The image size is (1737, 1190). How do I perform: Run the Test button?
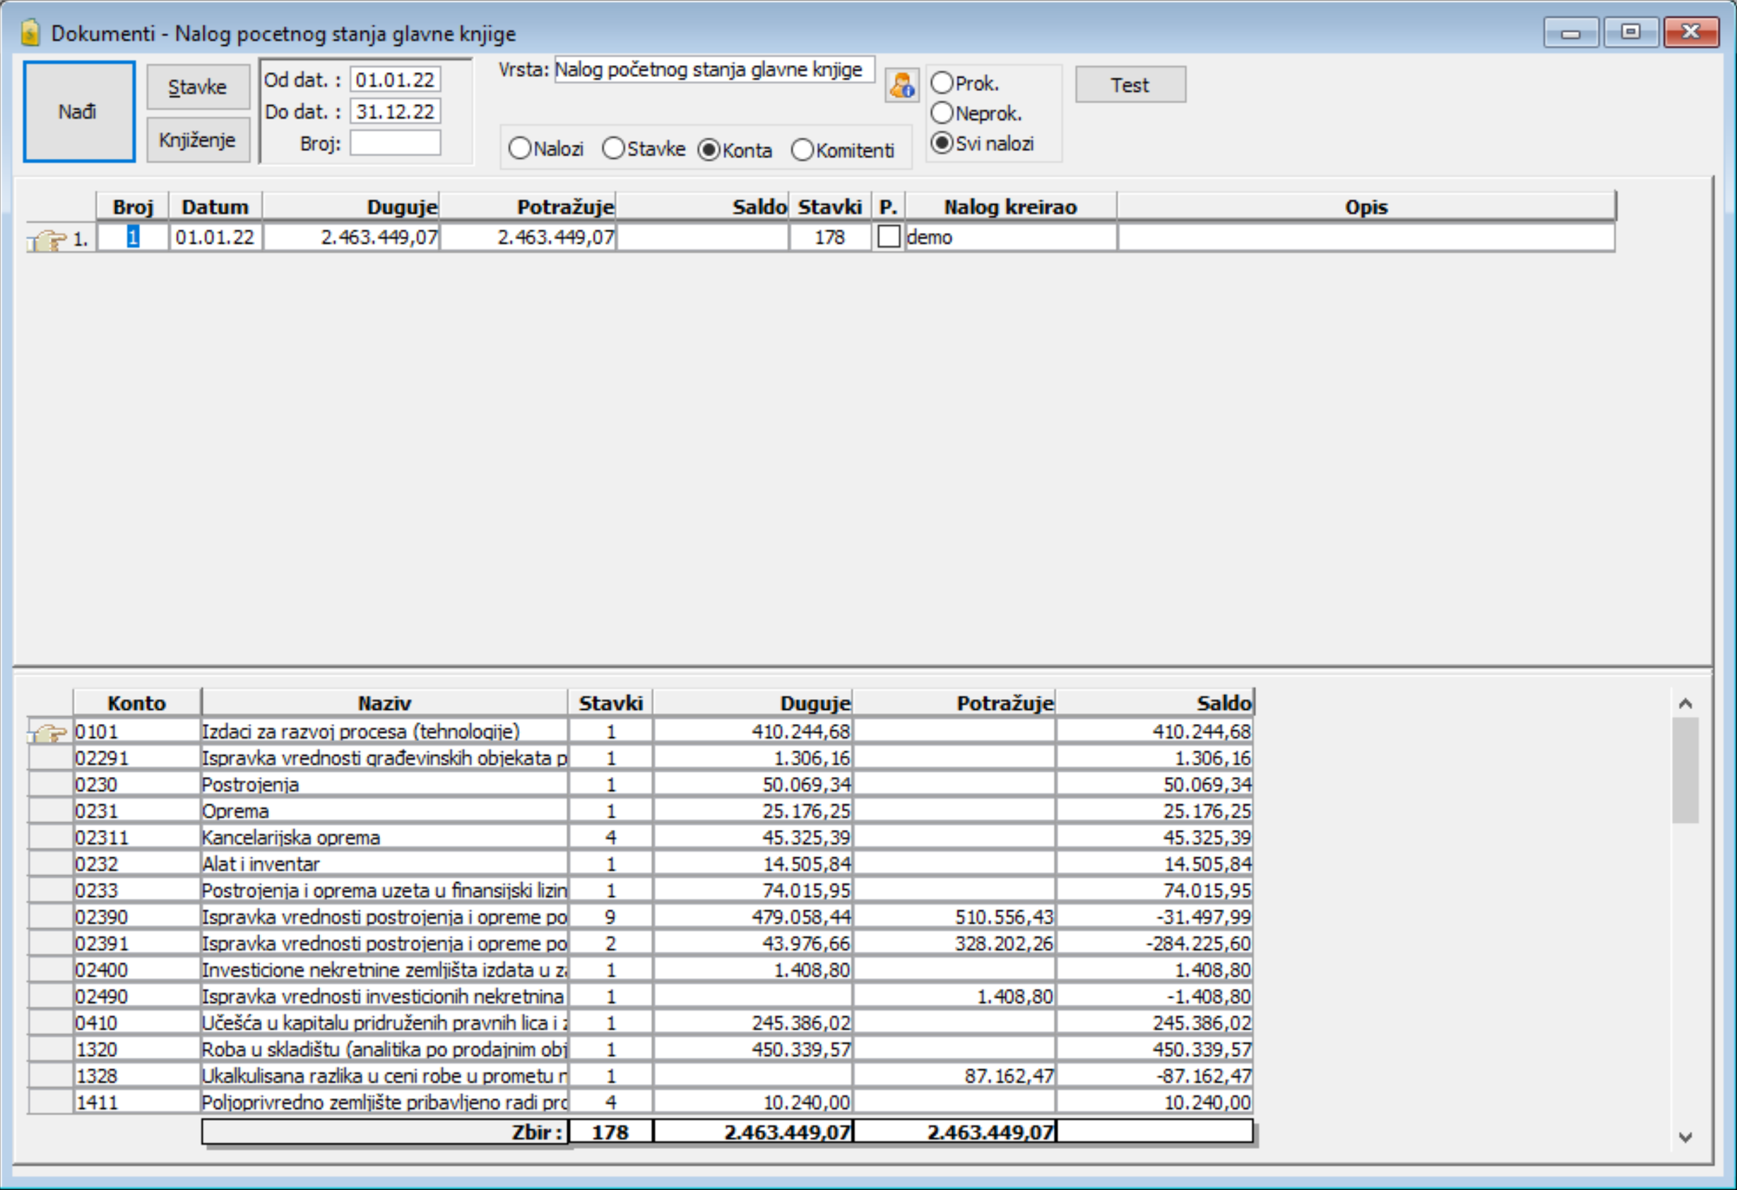pos(1130,85)
